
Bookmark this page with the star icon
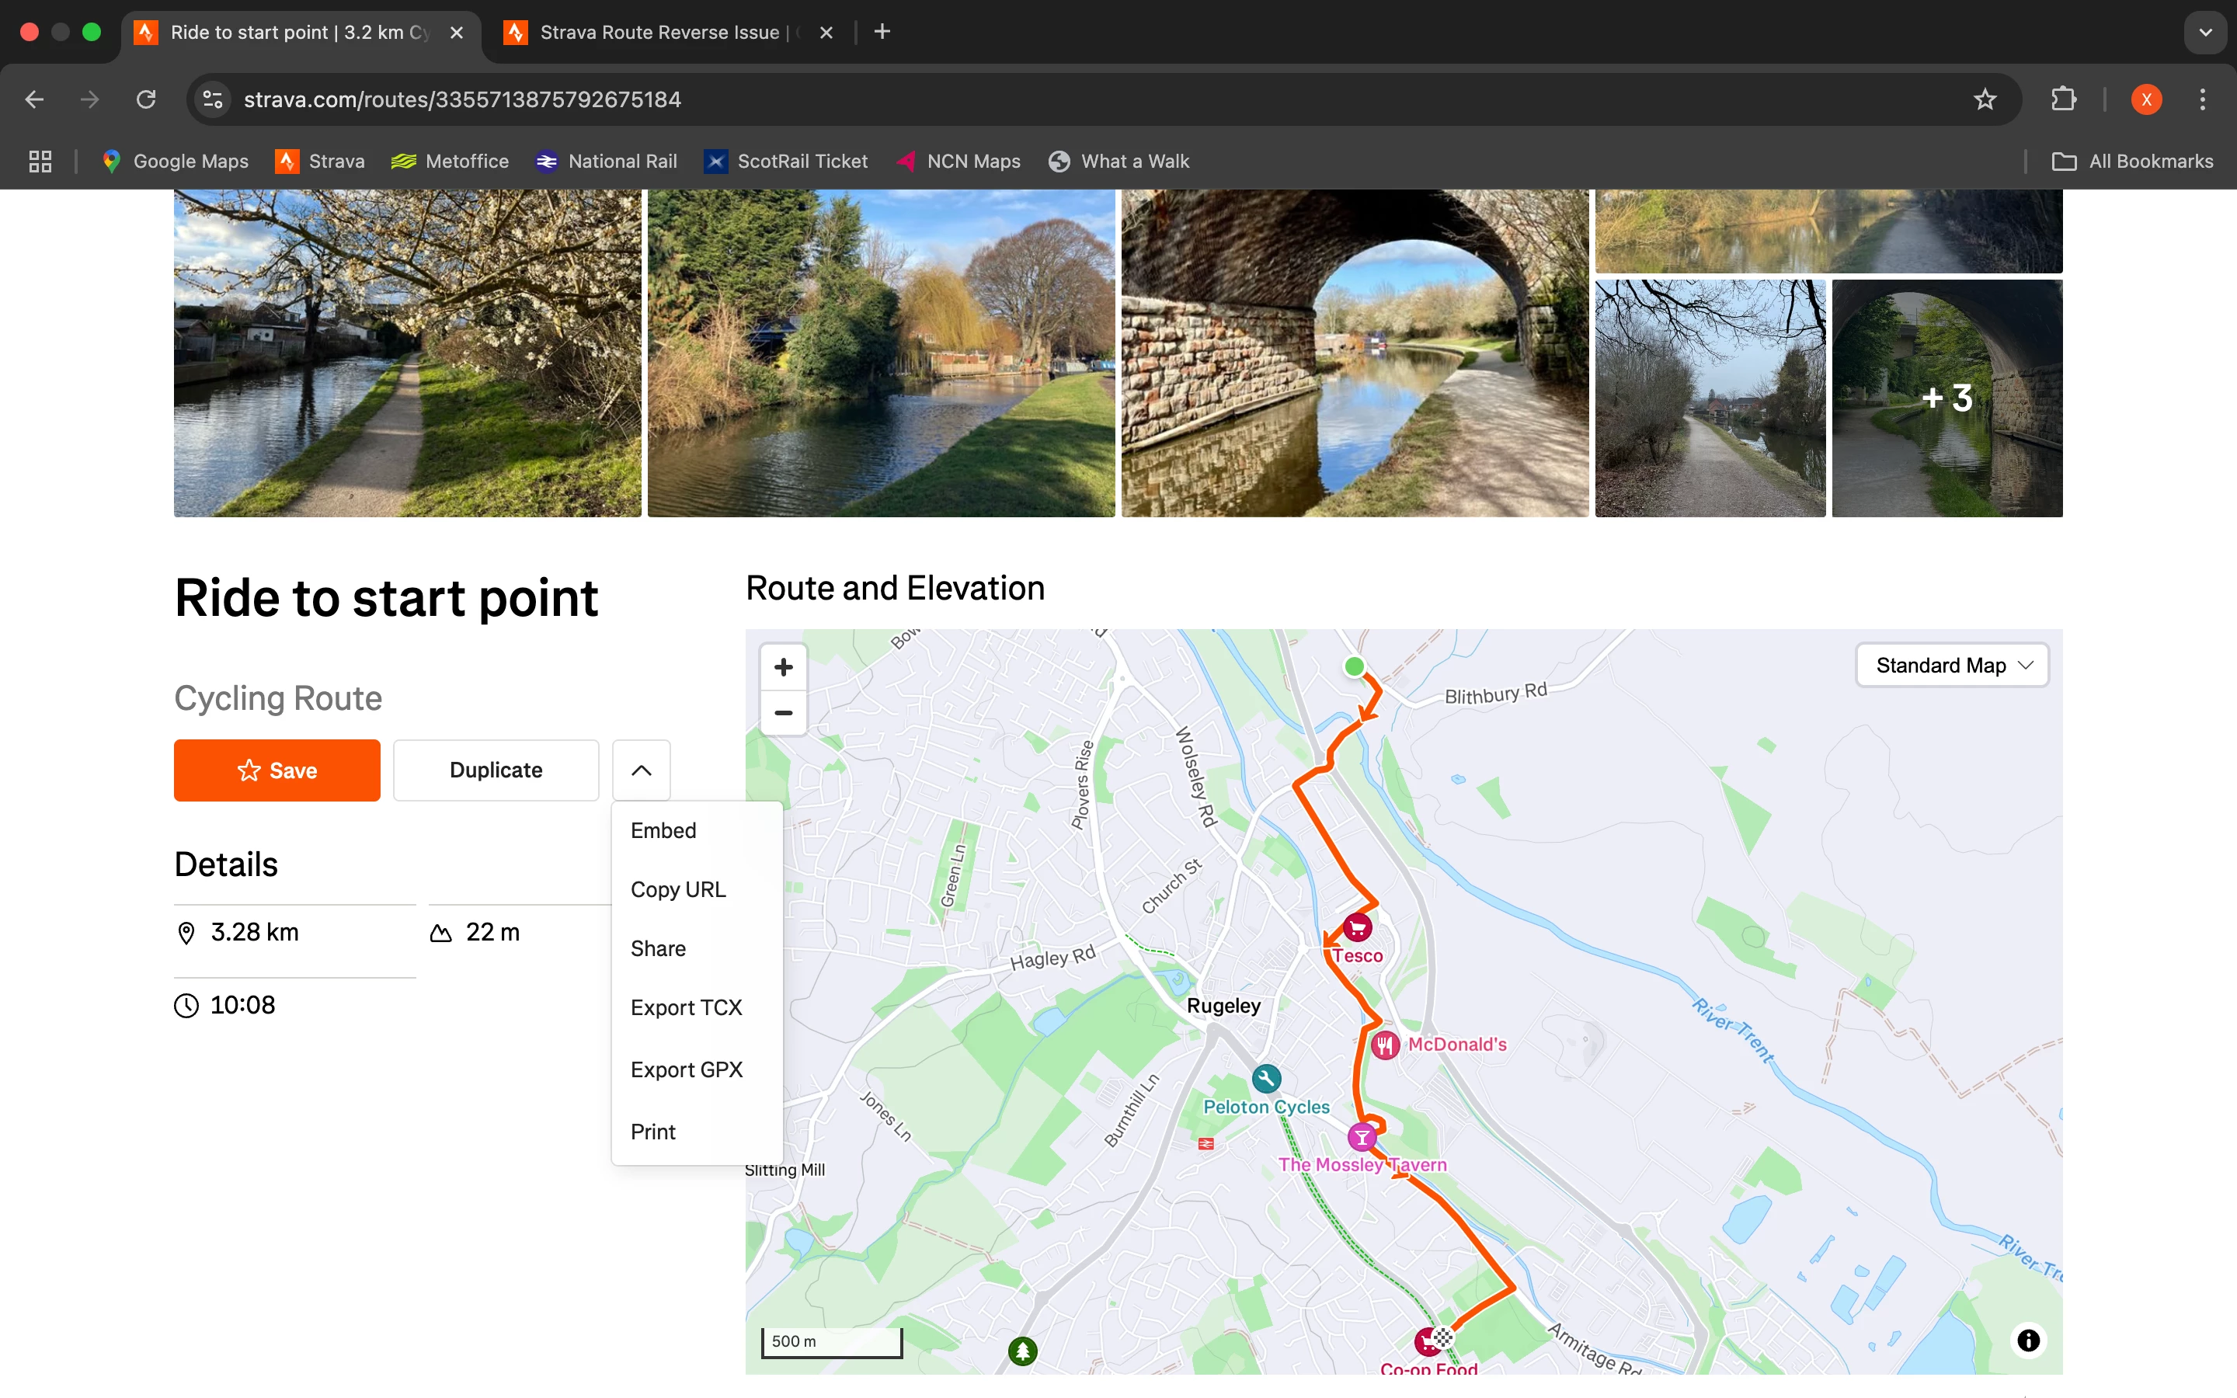coord(1984,100)
